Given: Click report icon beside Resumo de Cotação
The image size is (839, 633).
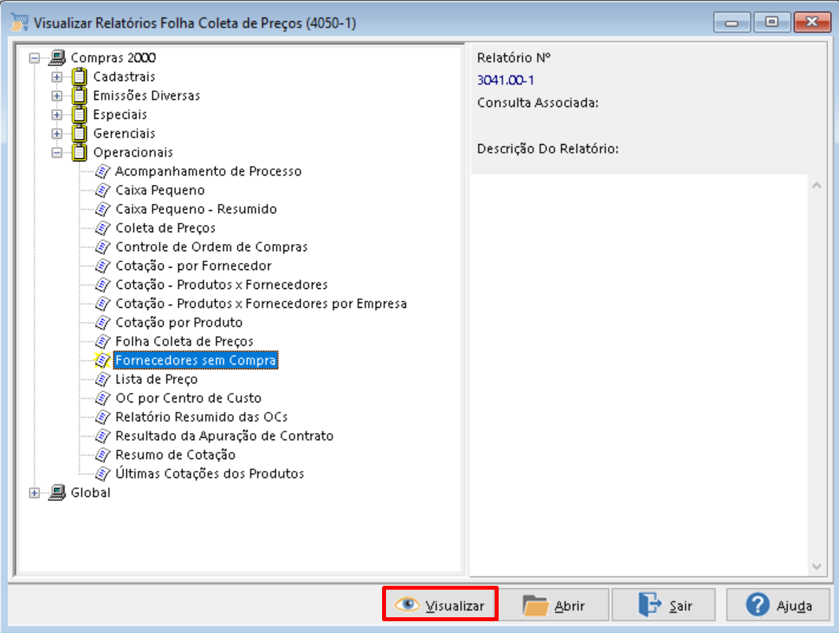Looking at the screenshot, I should (x=102, y=455).
